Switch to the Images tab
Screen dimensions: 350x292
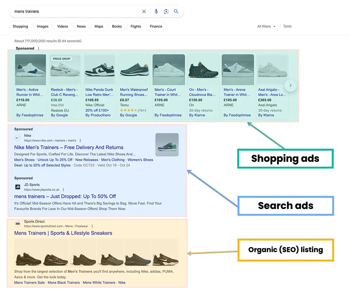[43, 27]
